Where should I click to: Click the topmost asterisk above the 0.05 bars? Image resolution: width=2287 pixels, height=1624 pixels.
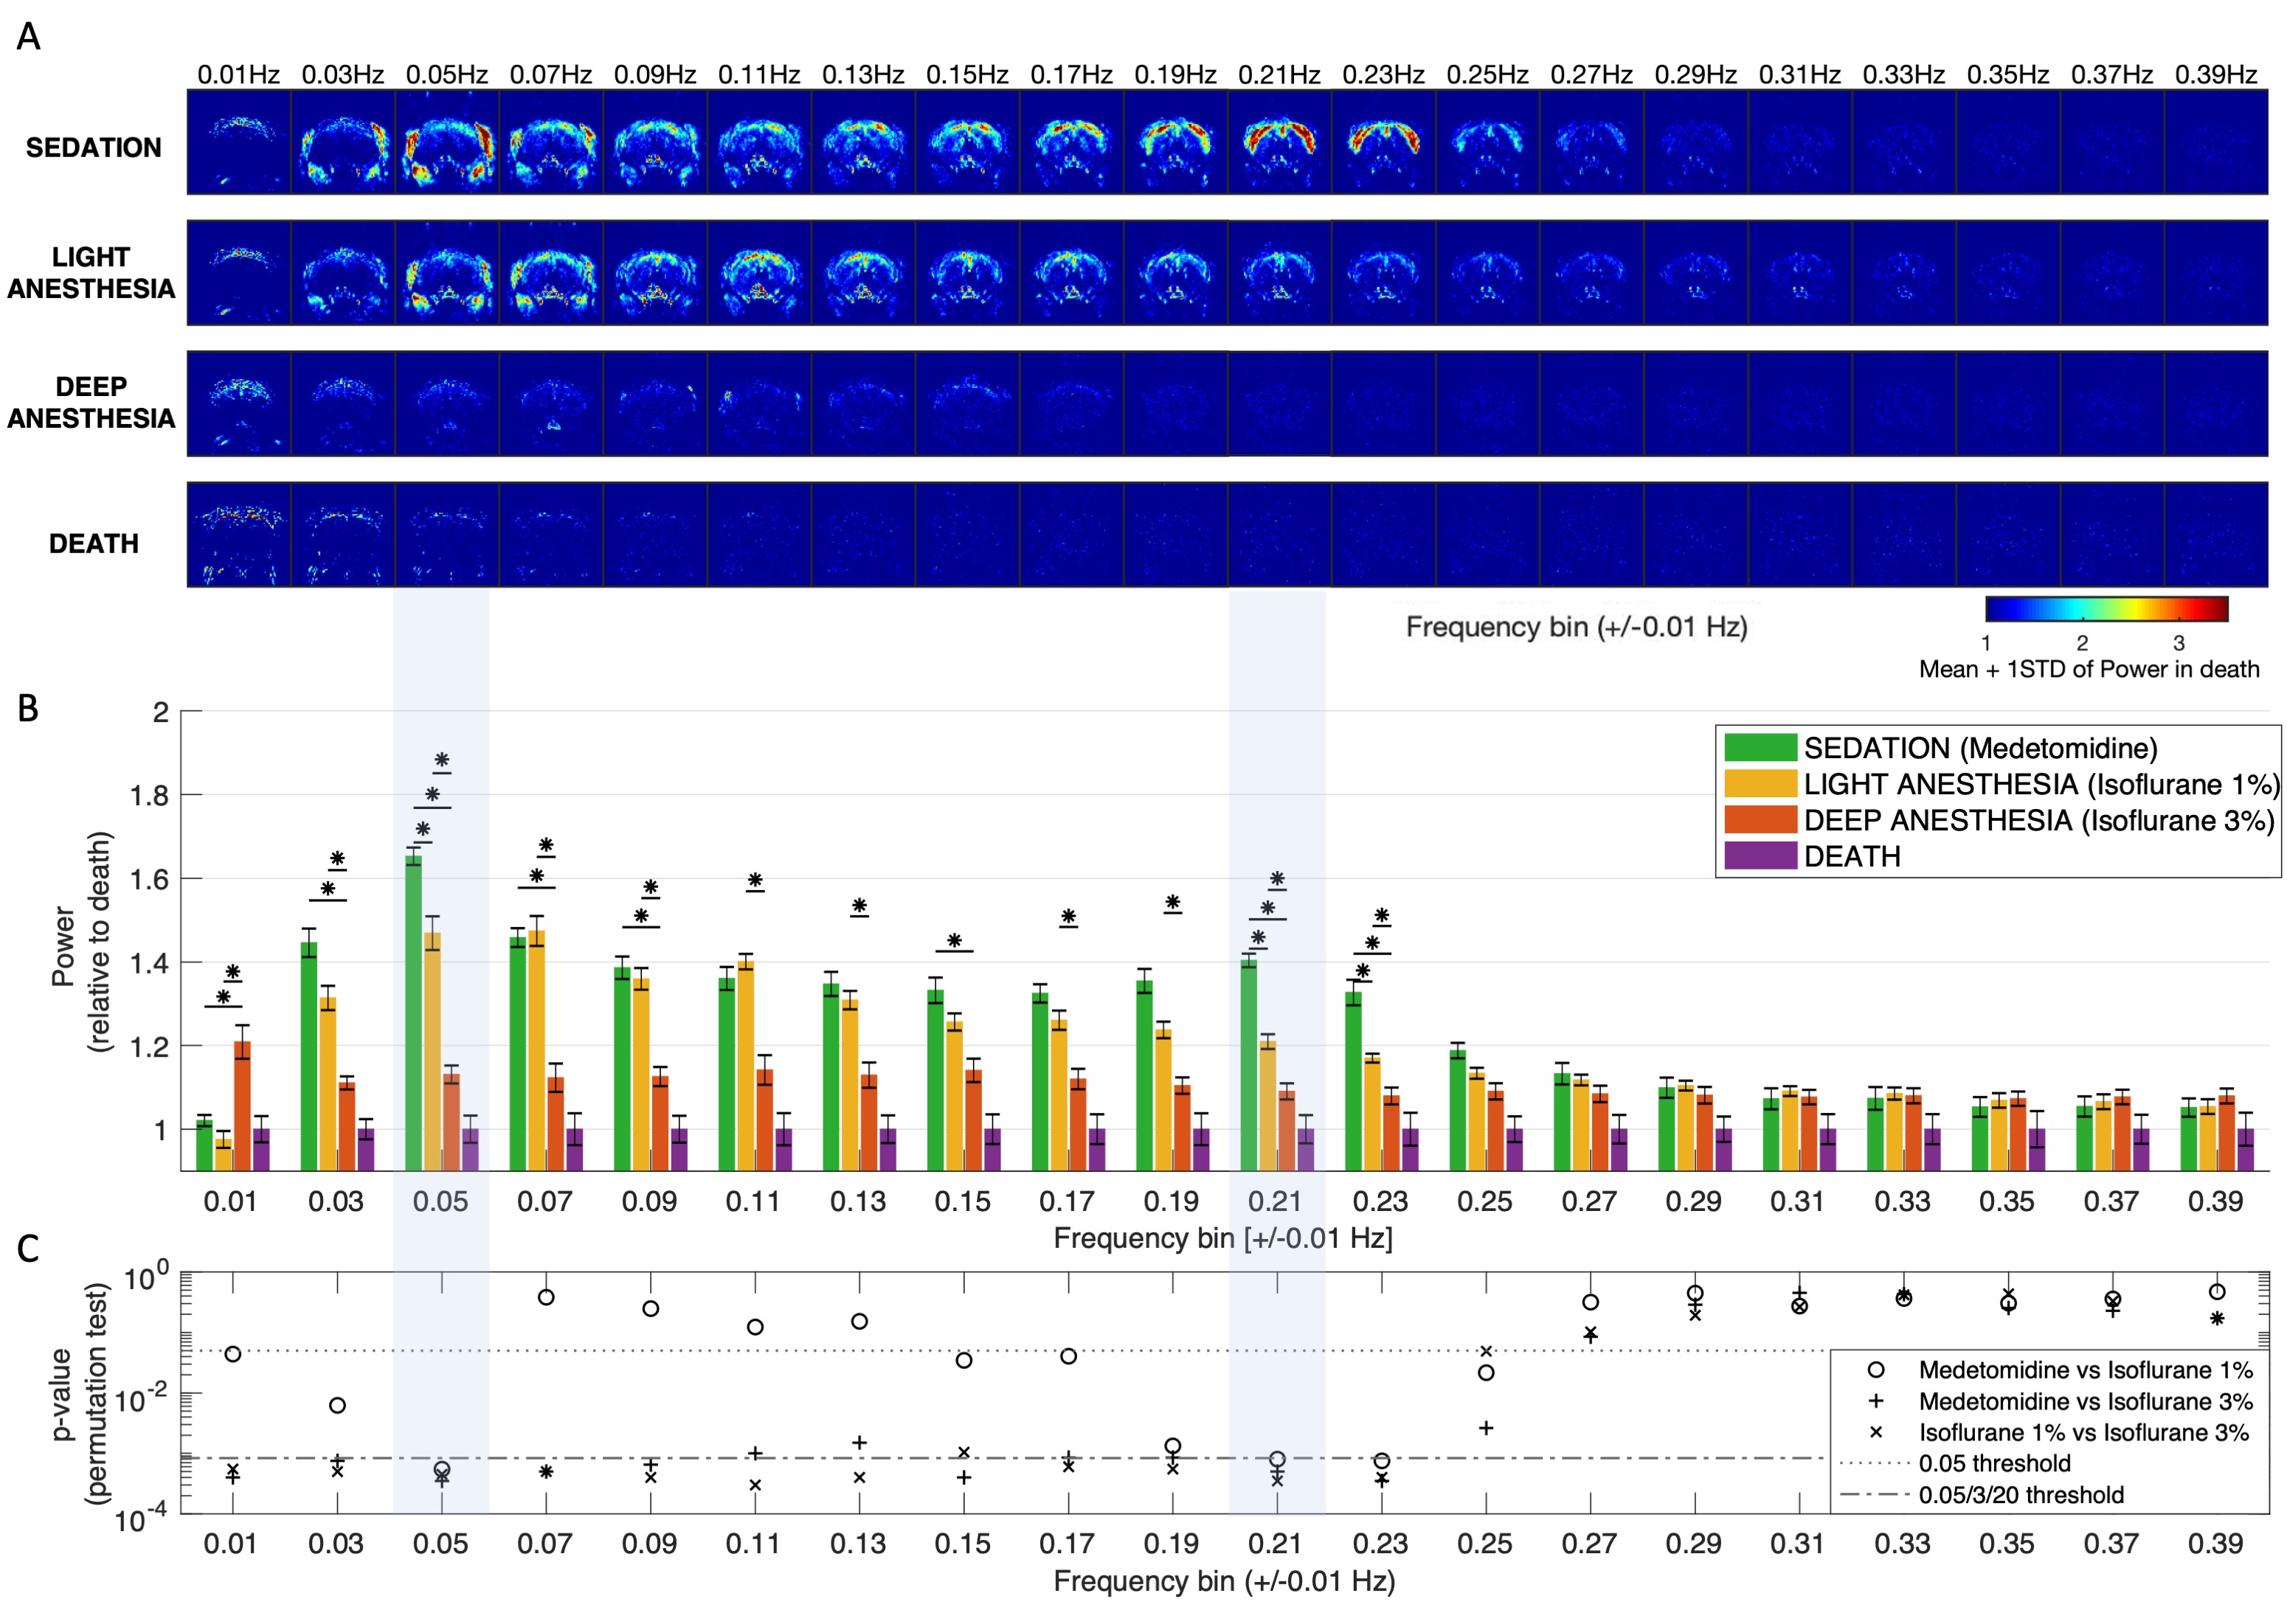point(441,760)
